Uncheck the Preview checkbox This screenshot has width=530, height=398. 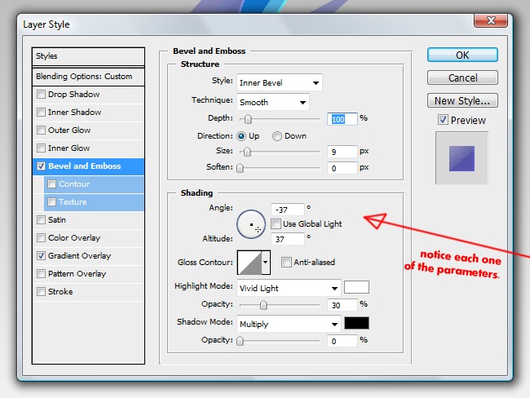(x=443, y=120)
